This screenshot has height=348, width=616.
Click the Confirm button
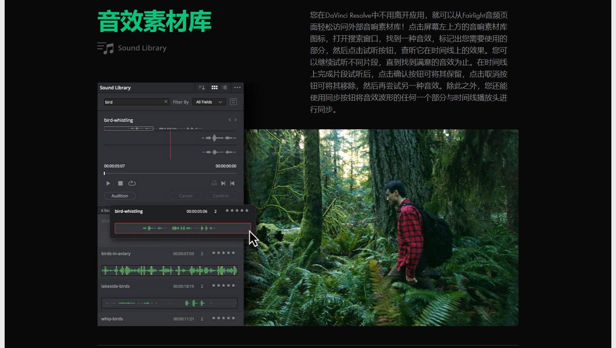tap(220, 196)
